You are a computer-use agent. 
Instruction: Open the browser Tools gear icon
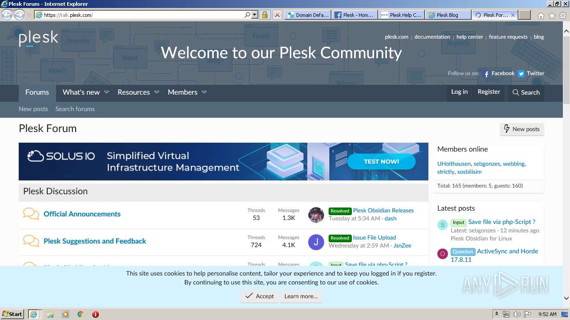tap(562, 15)
